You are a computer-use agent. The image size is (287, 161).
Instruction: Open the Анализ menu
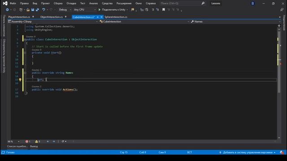(93, 3)
